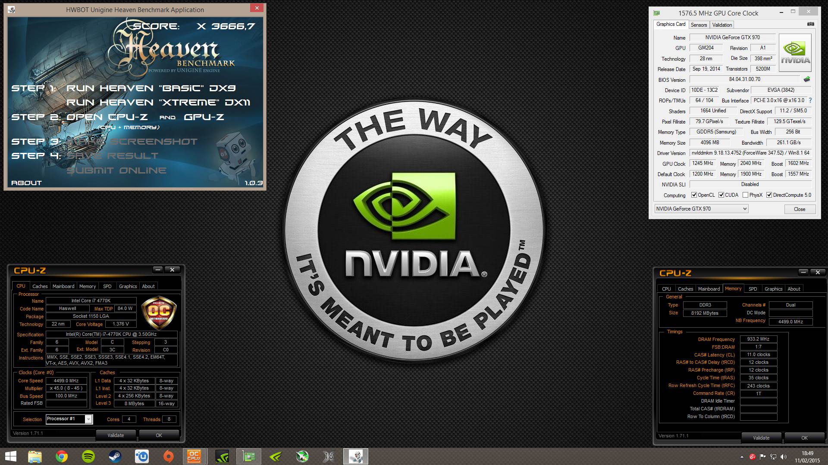Open Uplay from the taskbar
Viewport: 828px width, 465px height.
pos(142,456)
